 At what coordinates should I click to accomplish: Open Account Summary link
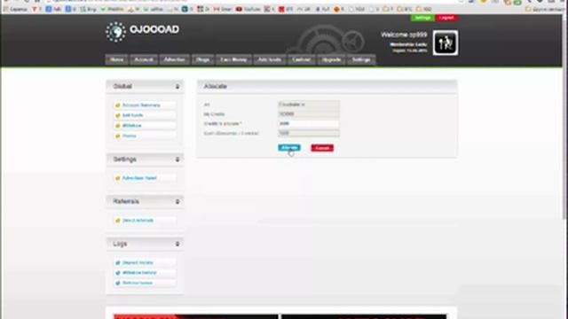[x=141, y=105]
